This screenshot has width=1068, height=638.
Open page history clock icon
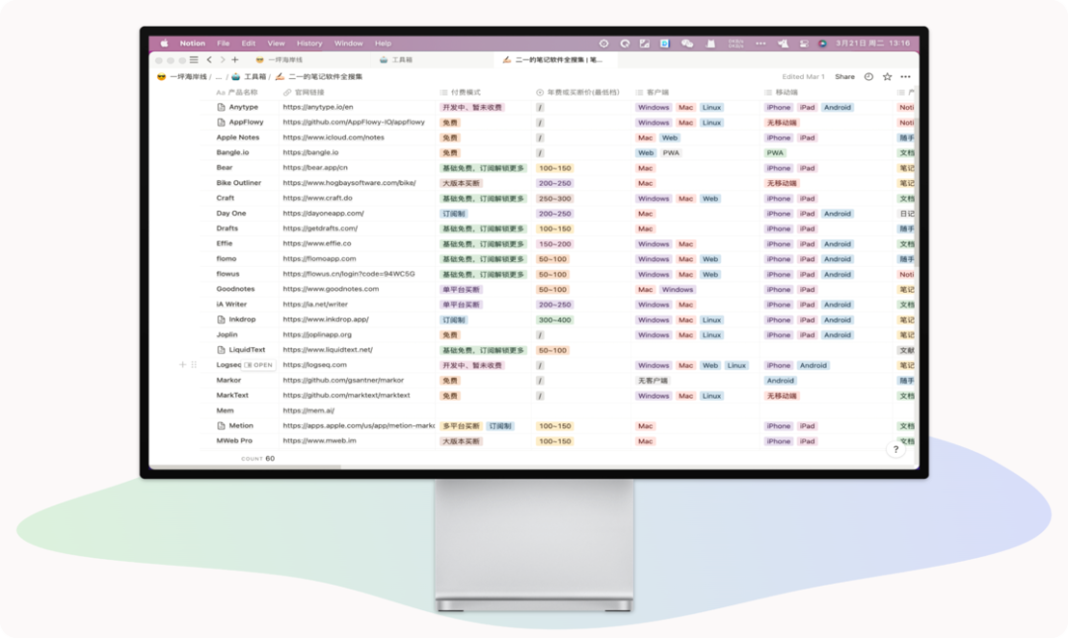868,76
